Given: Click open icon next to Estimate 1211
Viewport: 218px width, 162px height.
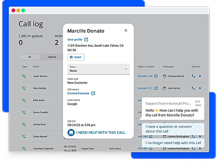Looking at the screenshot, I should (156, 88).
